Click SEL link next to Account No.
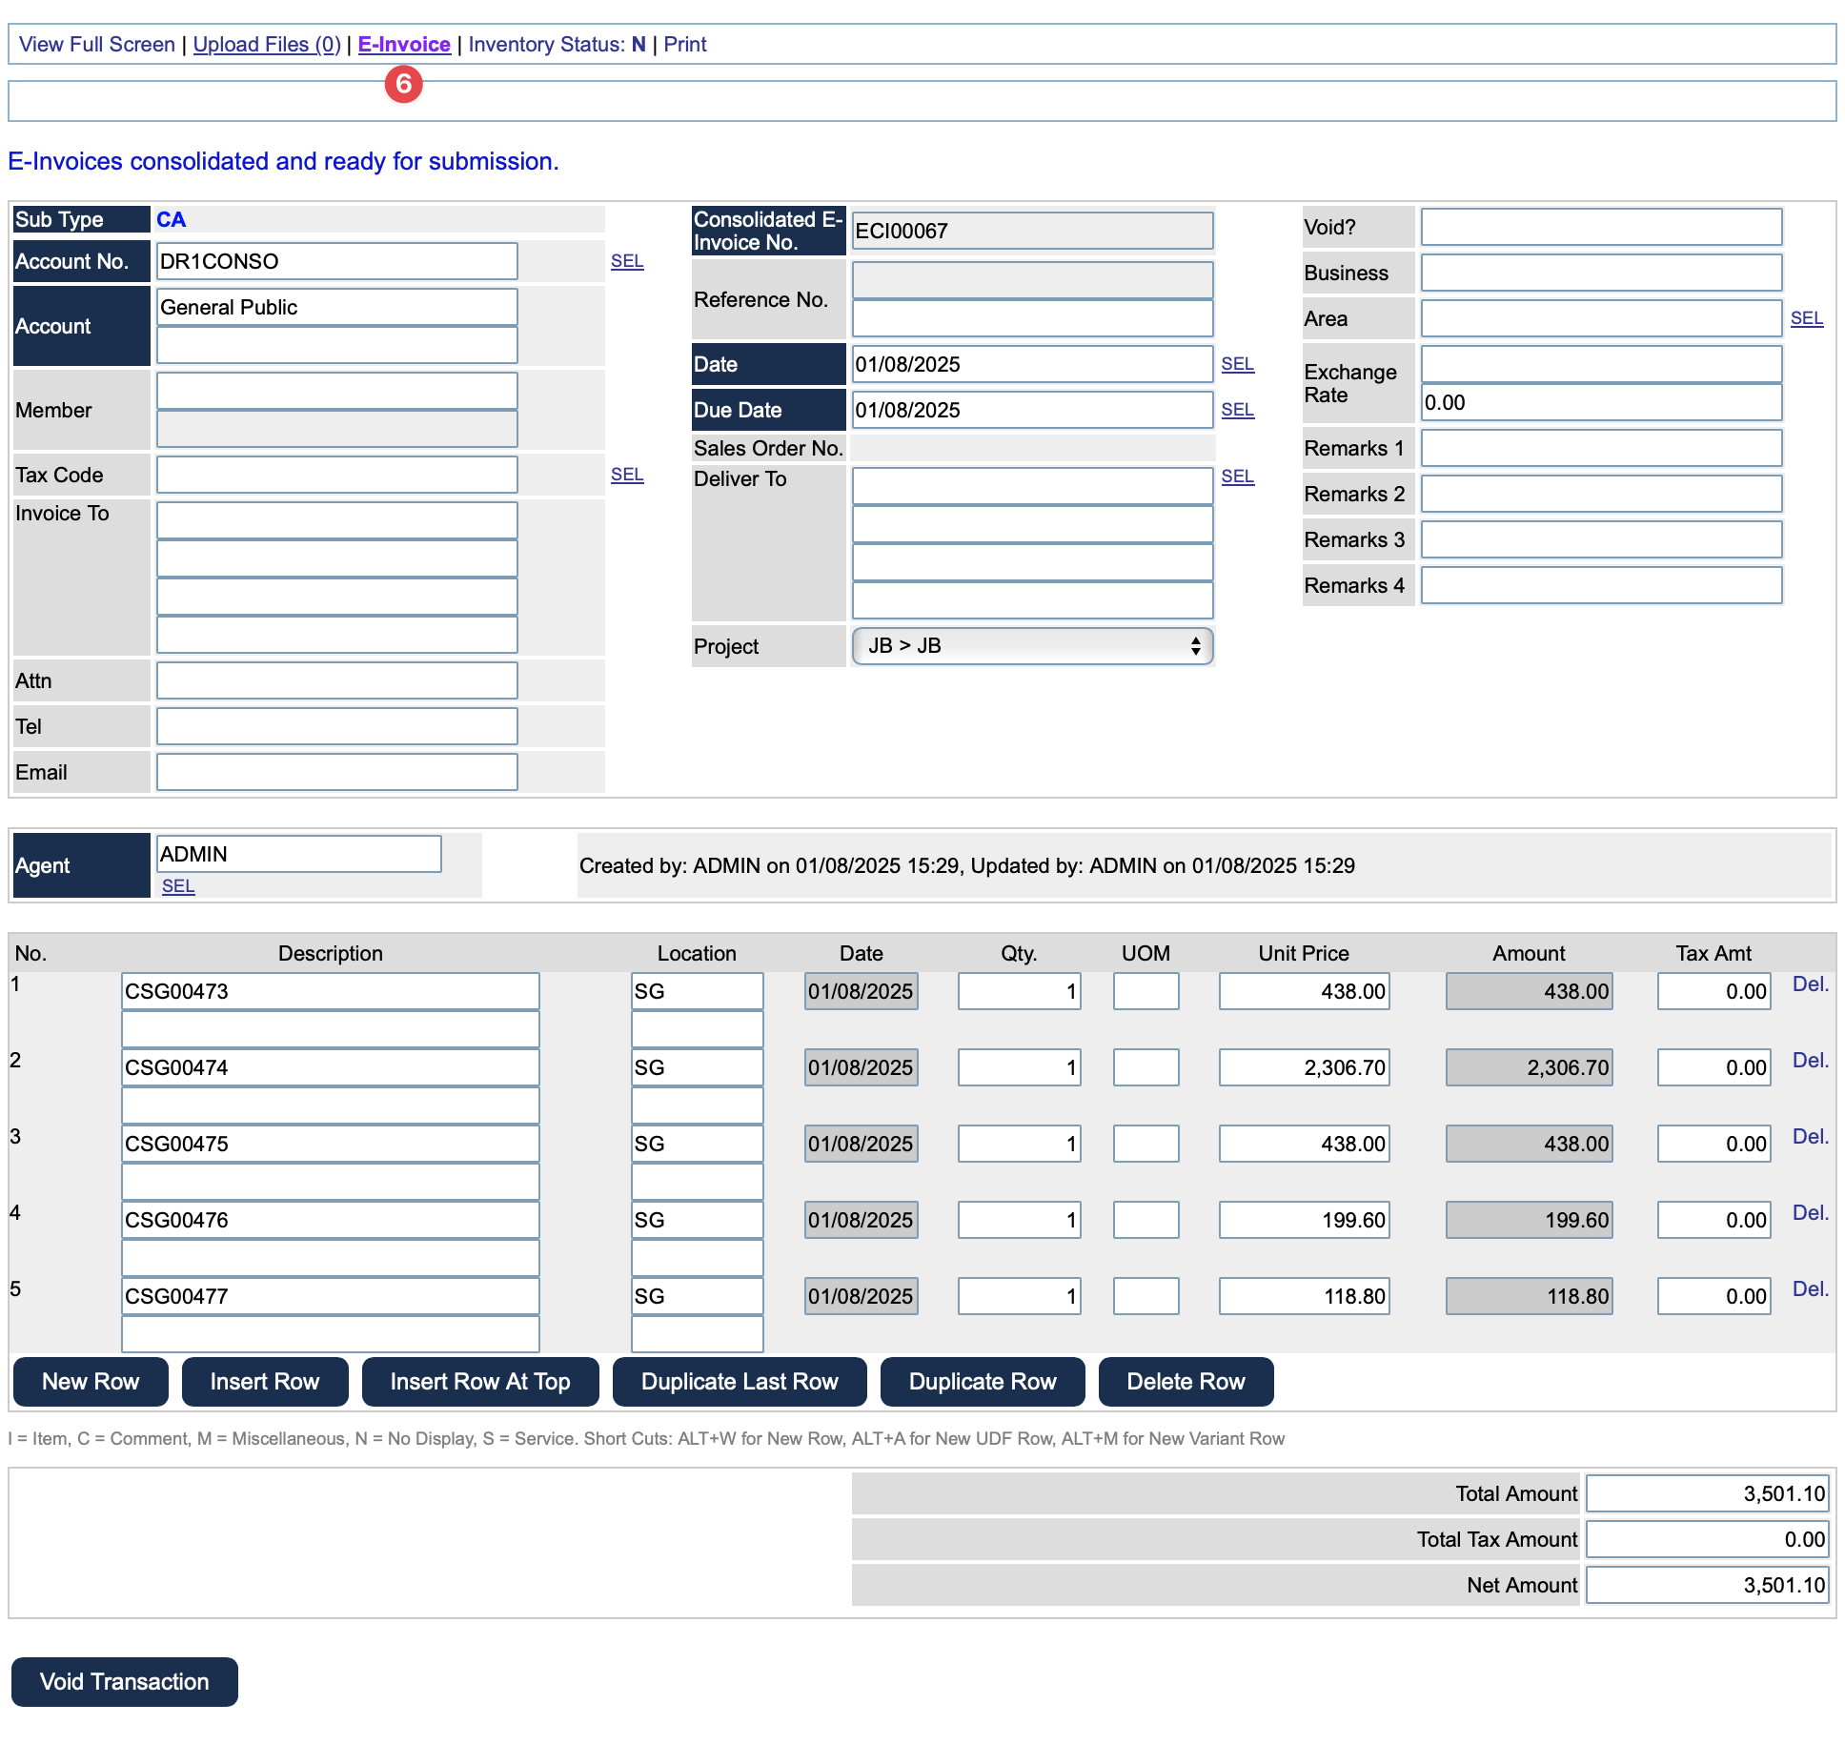Screen dimensions: 1845x1744 point(627,261)
